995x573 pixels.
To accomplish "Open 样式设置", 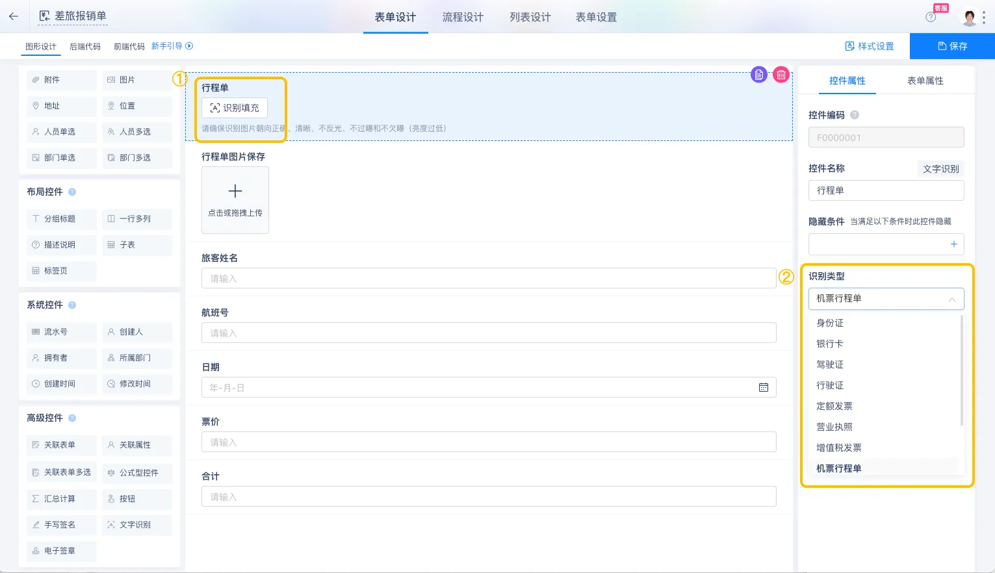I will pos(870,46).
